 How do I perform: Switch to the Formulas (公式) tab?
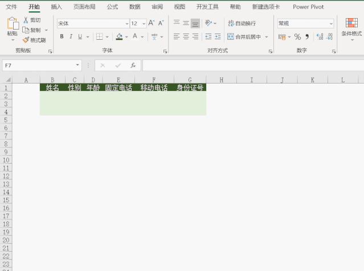[x=112, y=7]
